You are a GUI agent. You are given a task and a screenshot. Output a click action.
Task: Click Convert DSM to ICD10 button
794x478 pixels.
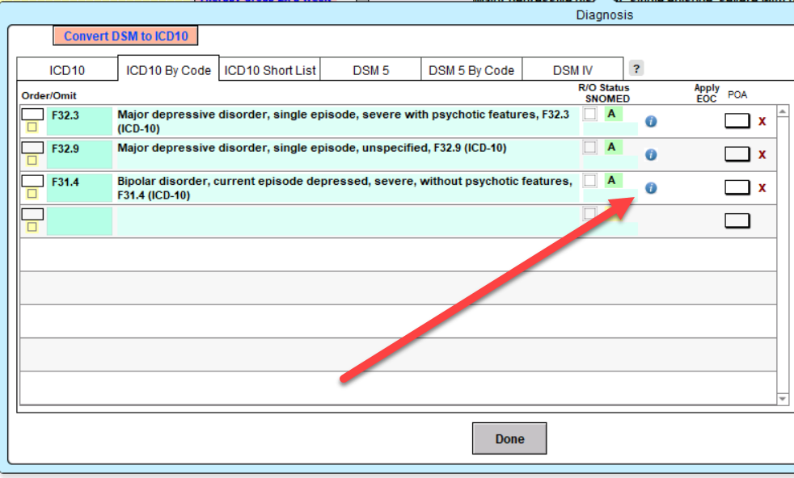(x=125, y=36)
